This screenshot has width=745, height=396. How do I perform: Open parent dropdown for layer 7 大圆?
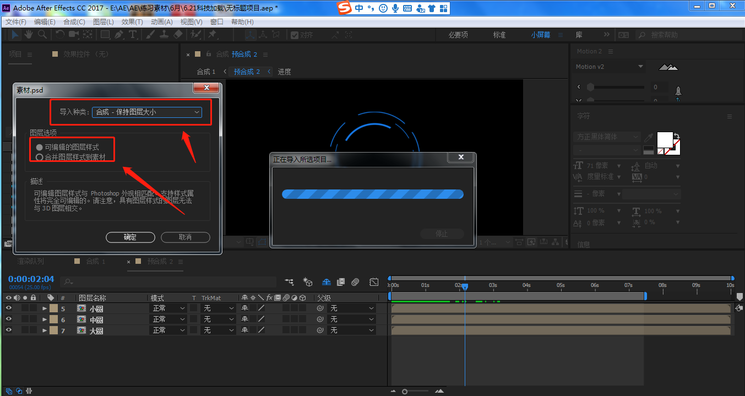pos(352,330)
